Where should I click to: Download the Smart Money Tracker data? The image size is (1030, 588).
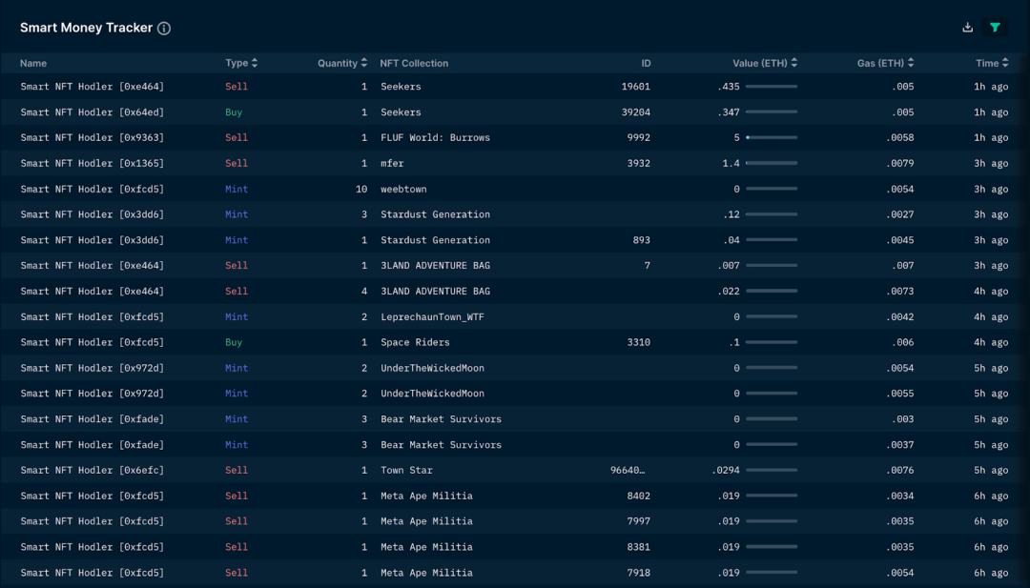click(x=968, y=28)
